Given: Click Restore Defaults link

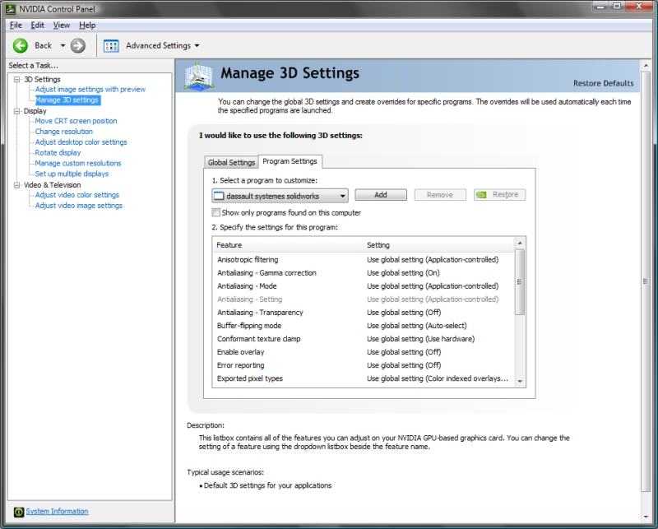Looking at the screenshot, I should [603, 83].
